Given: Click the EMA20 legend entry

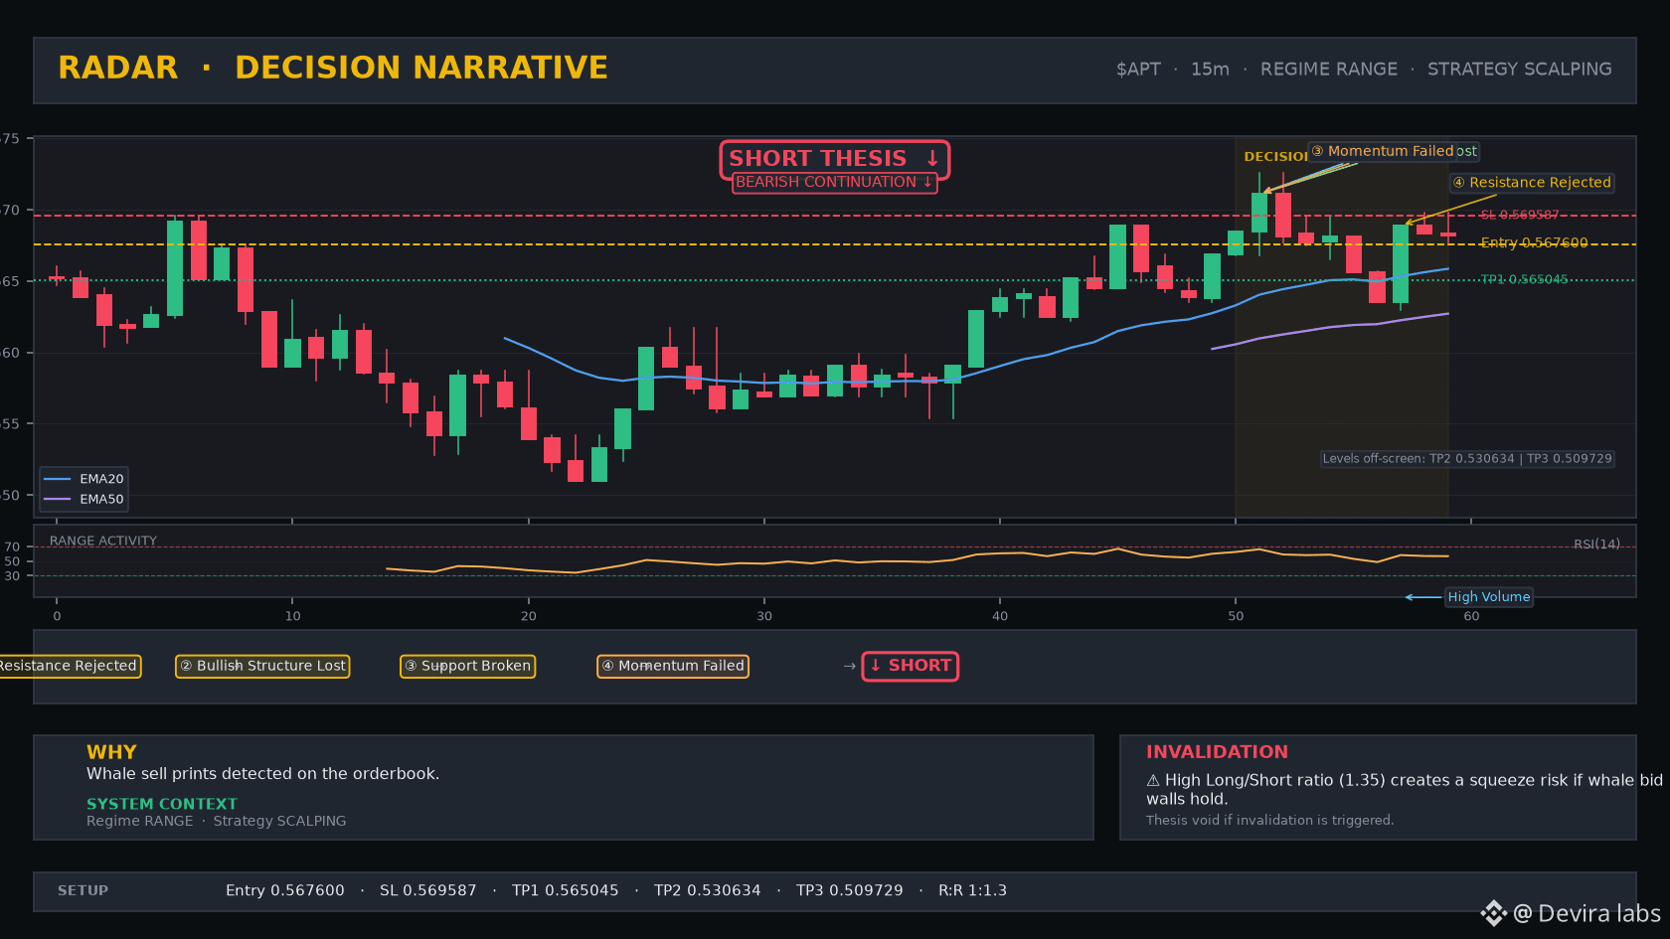Looking at the screenshot, I should [x=84, y=479].
